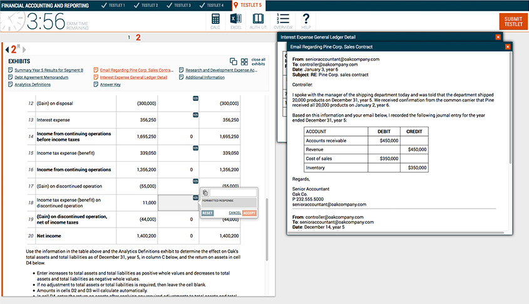Image resolution: width=529 pixels, height=304 pixels.
Task: Switch to TESTLET 2 tab
Action: [x=146, y=6]
